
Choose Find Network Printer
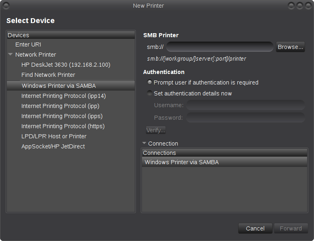tap(48, 75)
